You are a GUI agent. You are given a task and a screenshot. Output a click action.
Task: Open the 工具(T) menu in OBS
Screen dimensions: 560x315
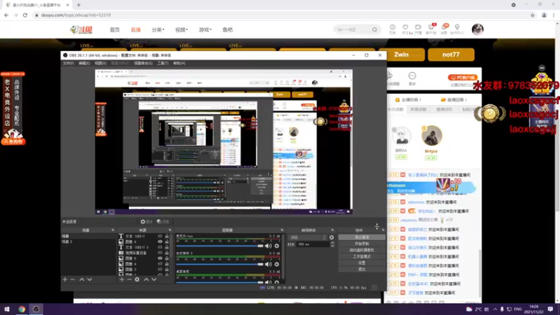[162, 63]
